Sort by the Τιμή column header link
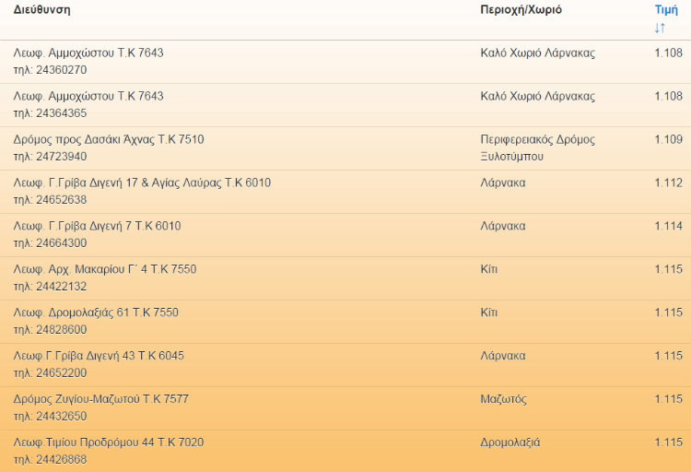The height and width of the screenshot is (472, 691). coord(666,10)
